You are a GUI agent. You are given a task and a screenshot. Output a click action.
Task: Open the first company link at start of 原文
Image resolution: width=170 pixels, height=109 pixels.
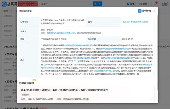pos(78,45)
